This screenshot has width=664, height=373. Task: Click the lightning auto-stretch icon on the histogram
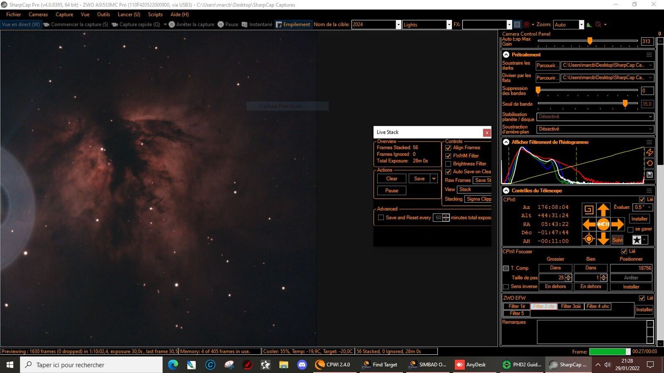coord(649,152)
